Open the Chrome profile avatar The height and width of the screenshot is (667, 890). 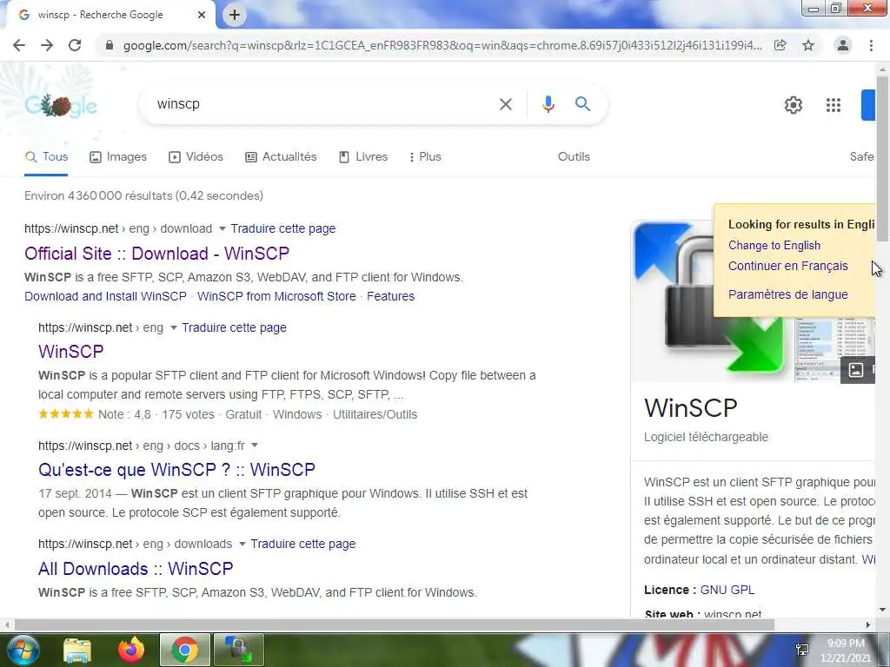[x=843, y=45]
